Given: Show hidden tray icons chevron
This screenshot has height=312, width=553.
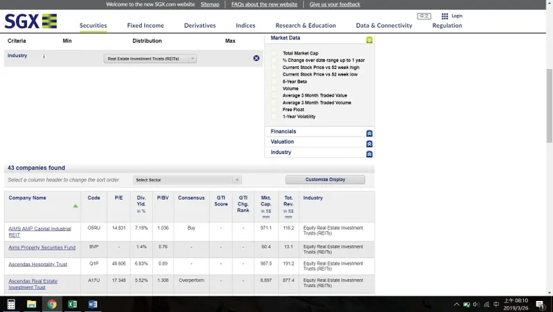Looking at the screenshot, I should 456,304.
